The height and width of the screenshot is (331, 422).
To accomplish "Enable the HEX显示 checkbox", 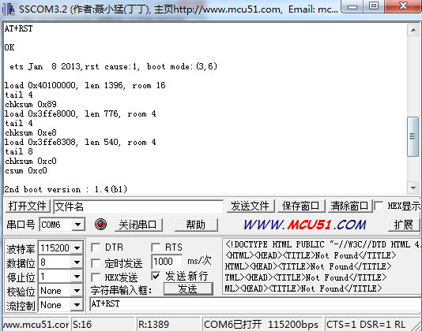I will point(379,206).
